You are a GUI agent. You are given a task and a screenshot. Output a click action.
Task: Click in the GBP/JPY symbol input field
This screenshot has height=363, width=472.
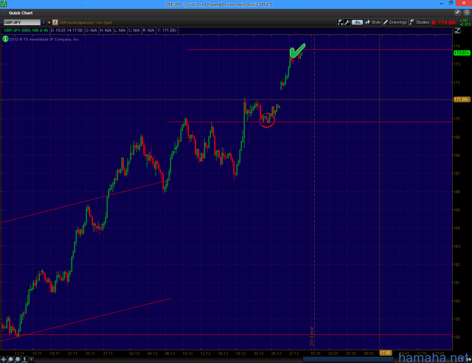(x=21, y=22)
